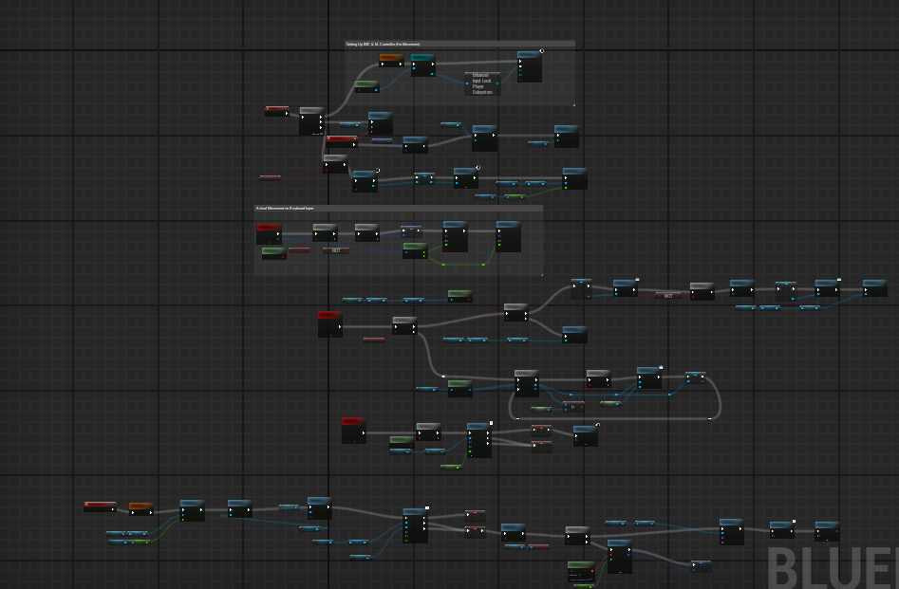The image size is (899, 589).
Task: Click the resize handle of the top comment box
Action: (573, 104)
